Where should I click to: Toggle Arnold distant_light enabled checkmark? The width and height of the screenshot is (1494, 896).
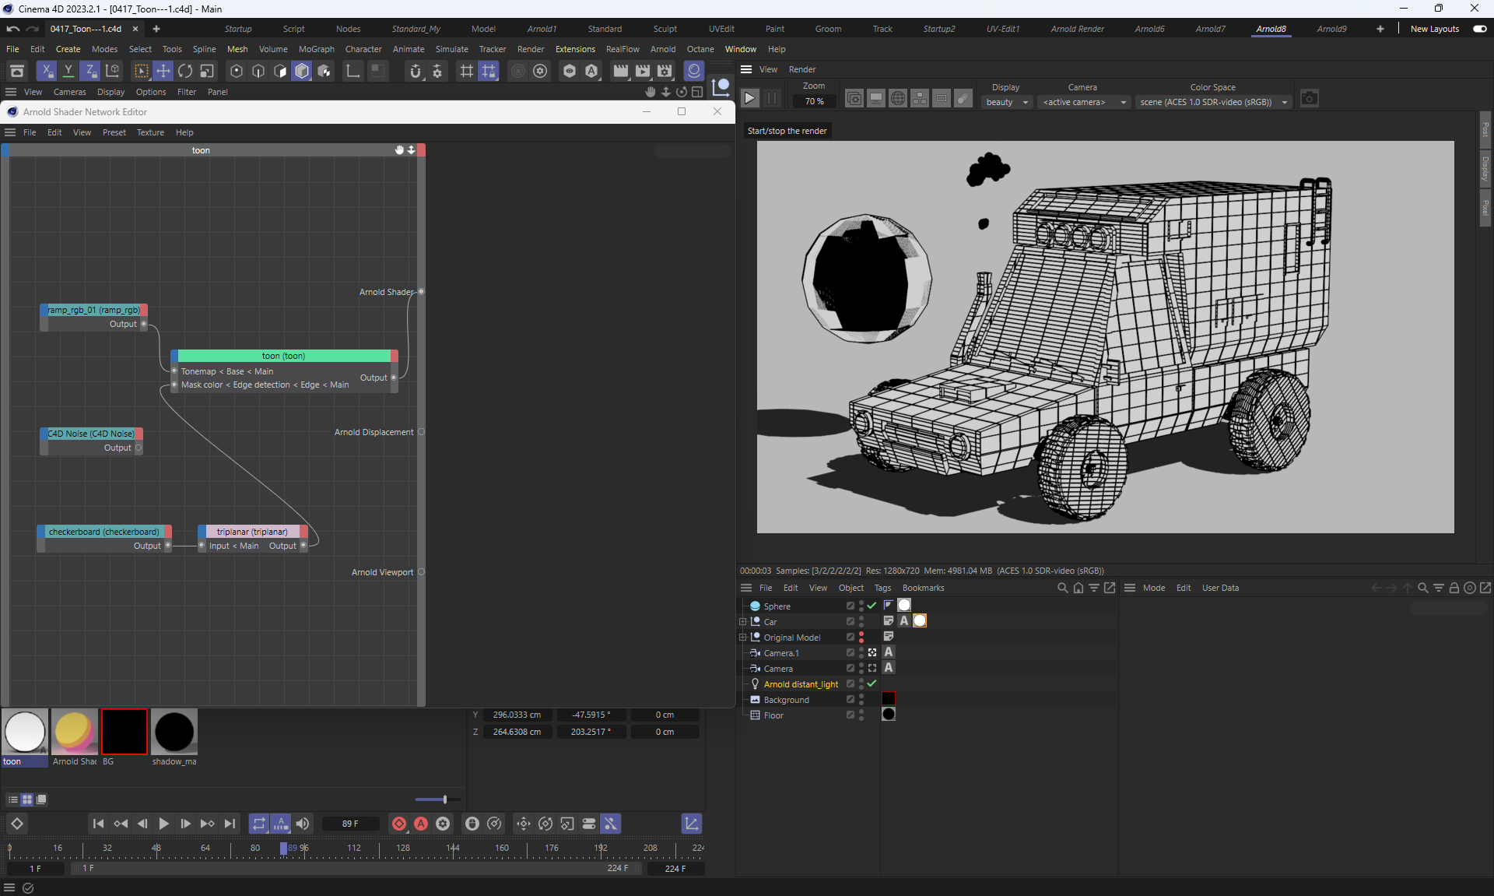[871, 683]
